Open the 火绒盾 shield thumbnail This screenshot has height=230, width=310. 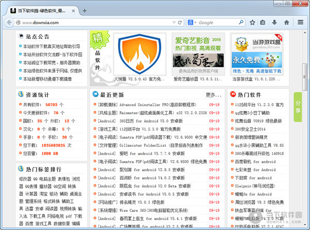click(x=139, y=54)
